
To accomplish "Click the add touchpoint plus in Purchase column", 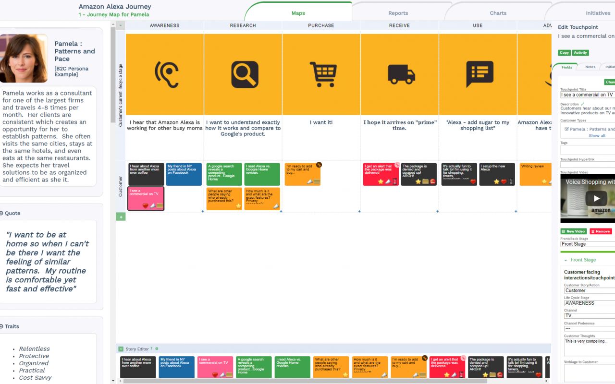I will coord(359,211).
